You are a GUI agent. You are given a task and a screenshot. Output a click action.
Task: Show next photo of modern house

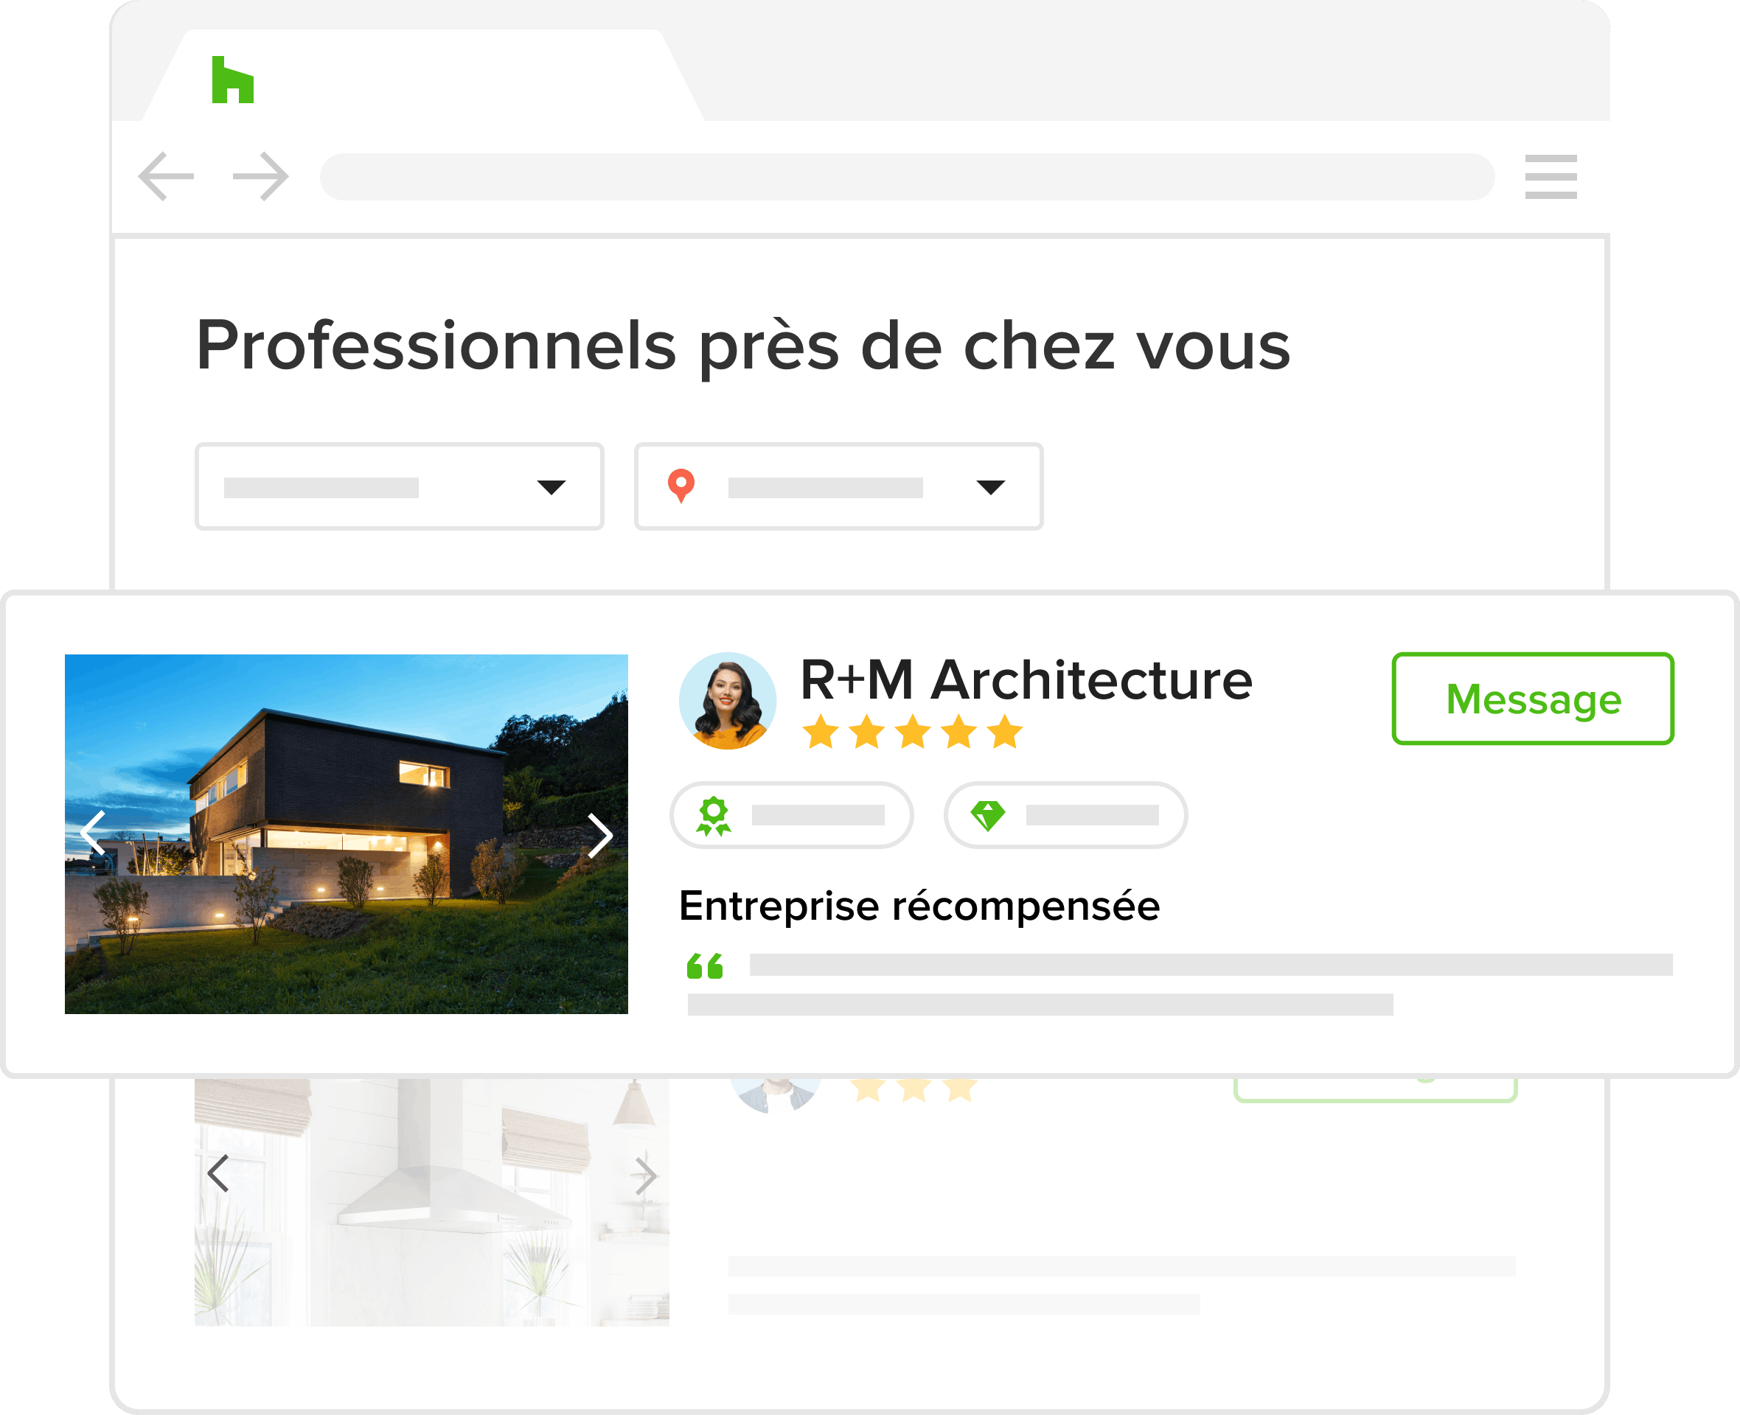[x=600, y=836]
